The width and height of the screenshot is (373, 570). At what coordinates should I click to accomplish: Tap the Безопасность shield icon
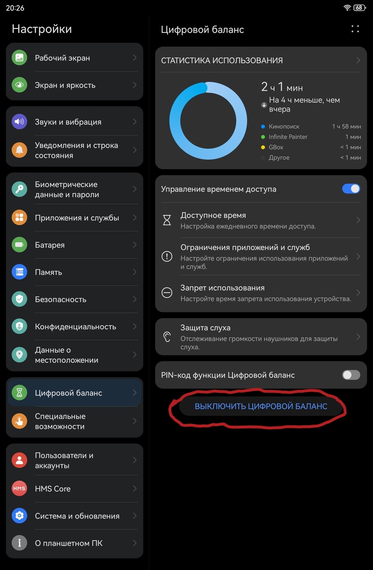click(19, 299)
